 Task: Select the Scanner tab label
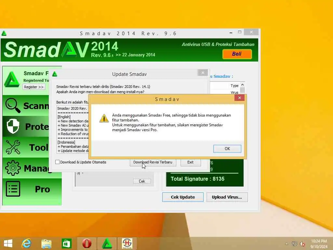[x=36, y=106]
